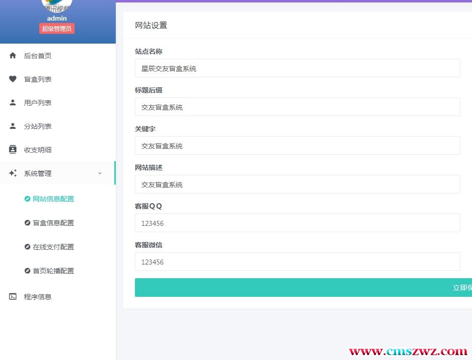Click the 网站描述 text field
The height and width of the screenshot is (360, 472).
click(x=297, y=185)
